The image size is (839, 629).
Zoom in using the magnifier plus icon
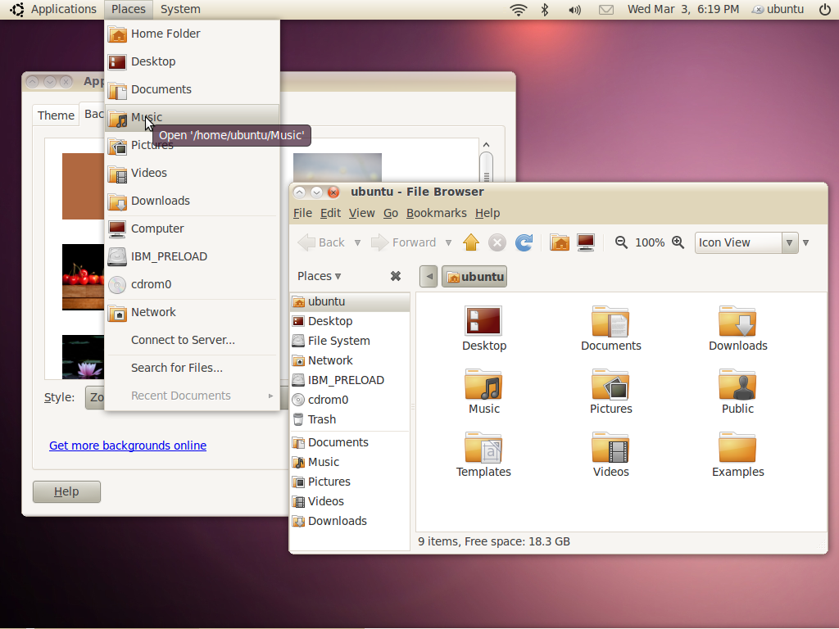[678, 242]
